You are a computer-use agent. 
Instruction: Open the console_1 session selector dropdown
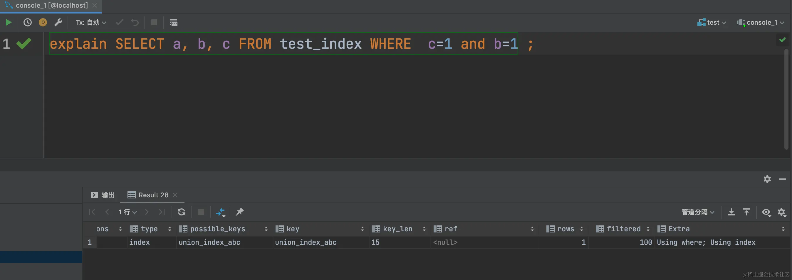click(x=760, y=22)
